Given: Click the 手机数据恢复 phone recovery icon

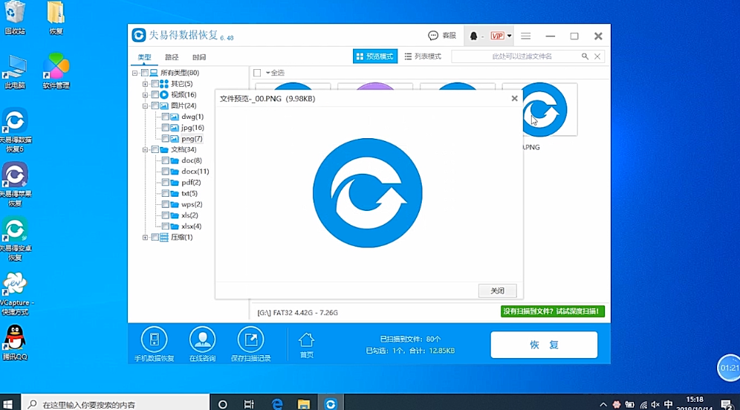Looking at the screenshot, I should pos(155,339).
